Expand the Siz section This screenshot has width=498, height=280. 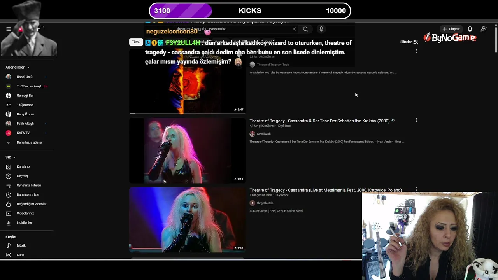[11, 157]
